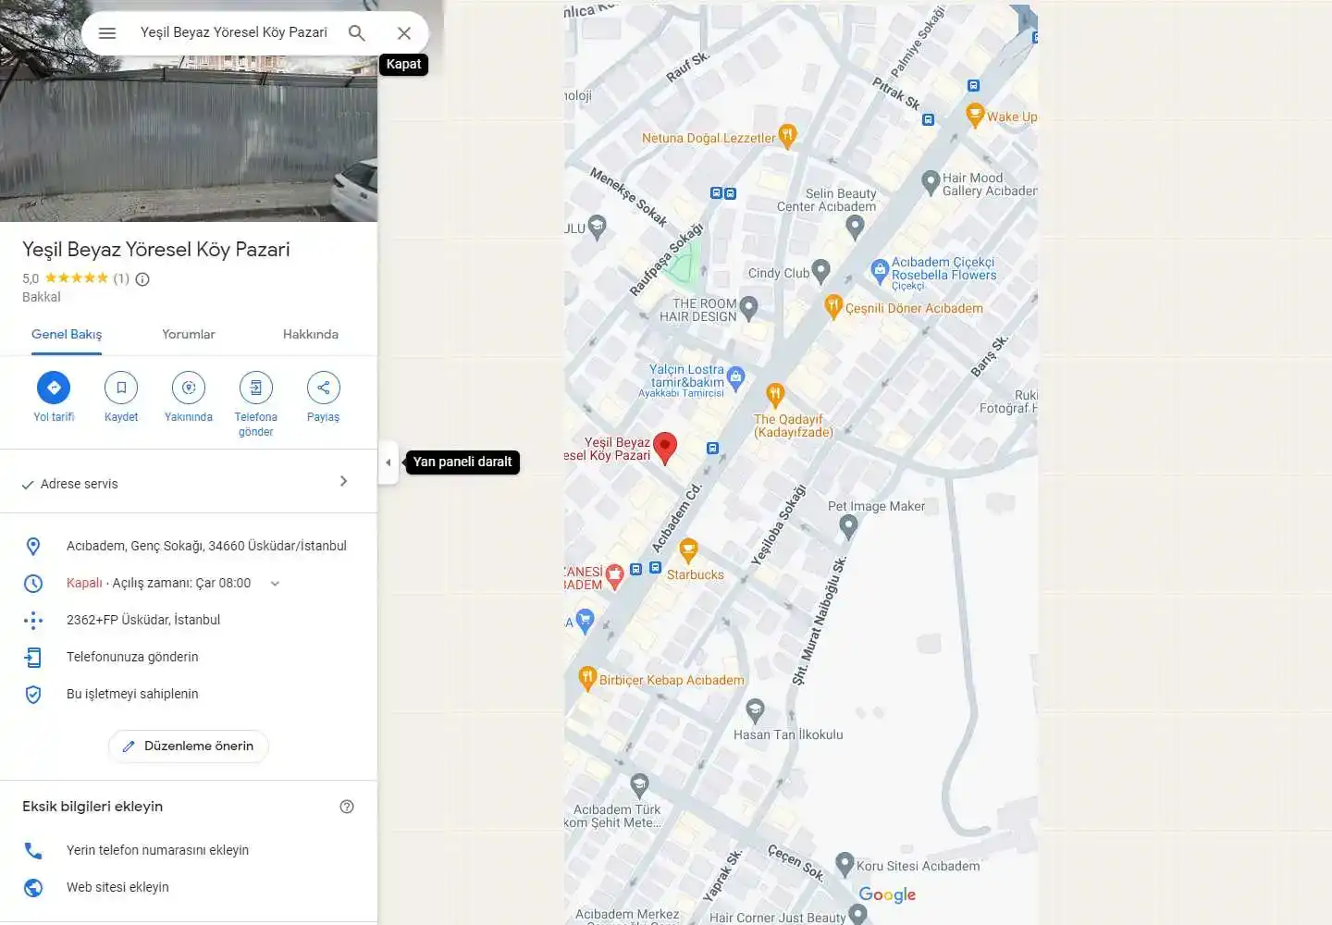Click Yol tarifi directions icon
1332x925 pixels.
pyautogui.click(x=54, y=388)
